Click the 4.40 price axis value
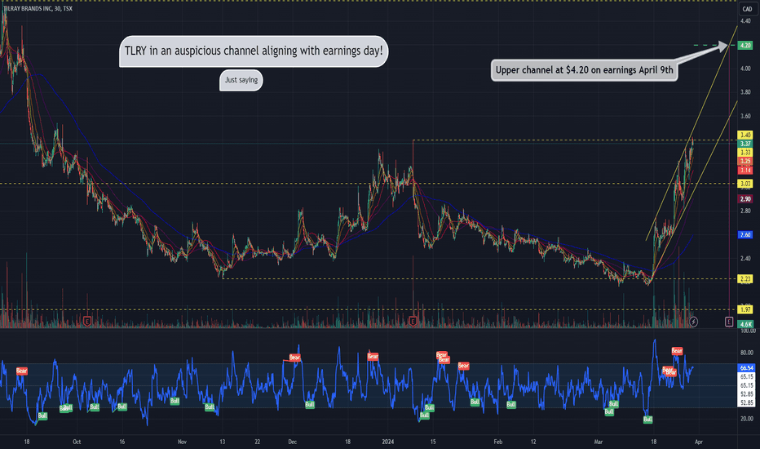760x449 pixels. click(x=745, y=21)
